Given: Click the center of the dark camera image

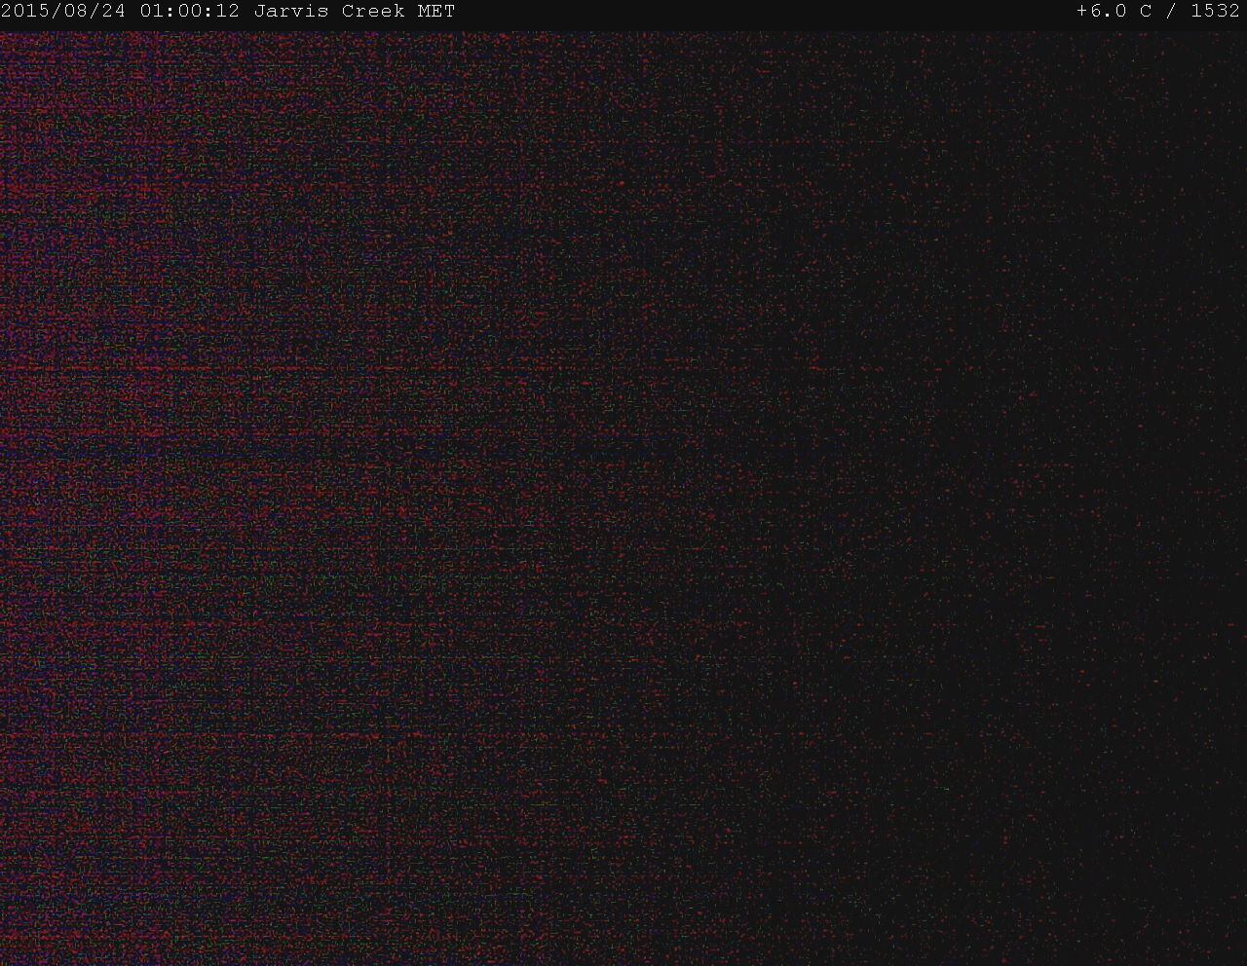Looking at the screenshot, I should pos(623,499).
